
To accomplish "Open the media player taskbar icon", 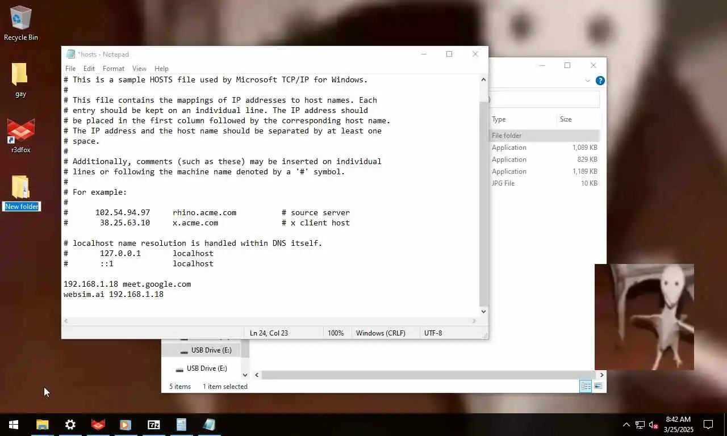I will pyautogui.click(x=126, y=425).
